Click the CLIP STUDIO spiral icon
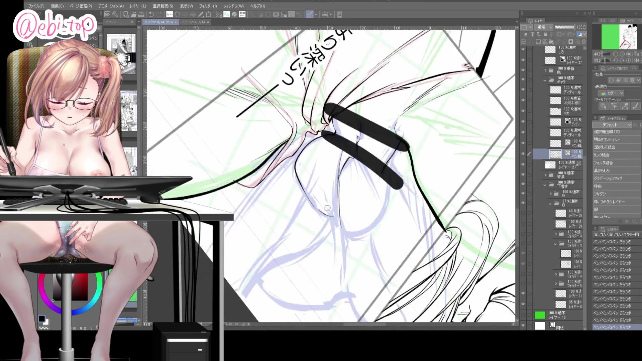 point(107,14)
